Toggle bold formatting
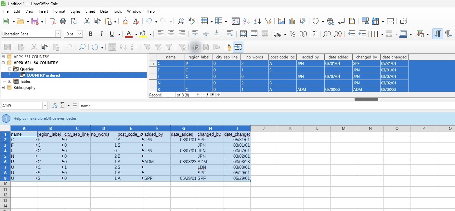This screenshot has height=211, width=455. [x=91, y=34]
